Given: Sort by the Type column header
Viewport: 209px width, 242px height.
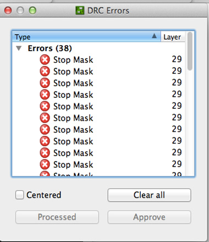Looking at the screenshot, I should (x=86, y=37).
